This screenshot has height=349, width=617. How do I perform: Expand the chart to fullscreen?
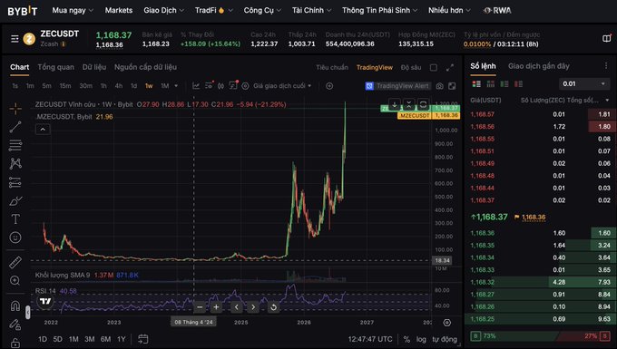[x=450, y=68]
